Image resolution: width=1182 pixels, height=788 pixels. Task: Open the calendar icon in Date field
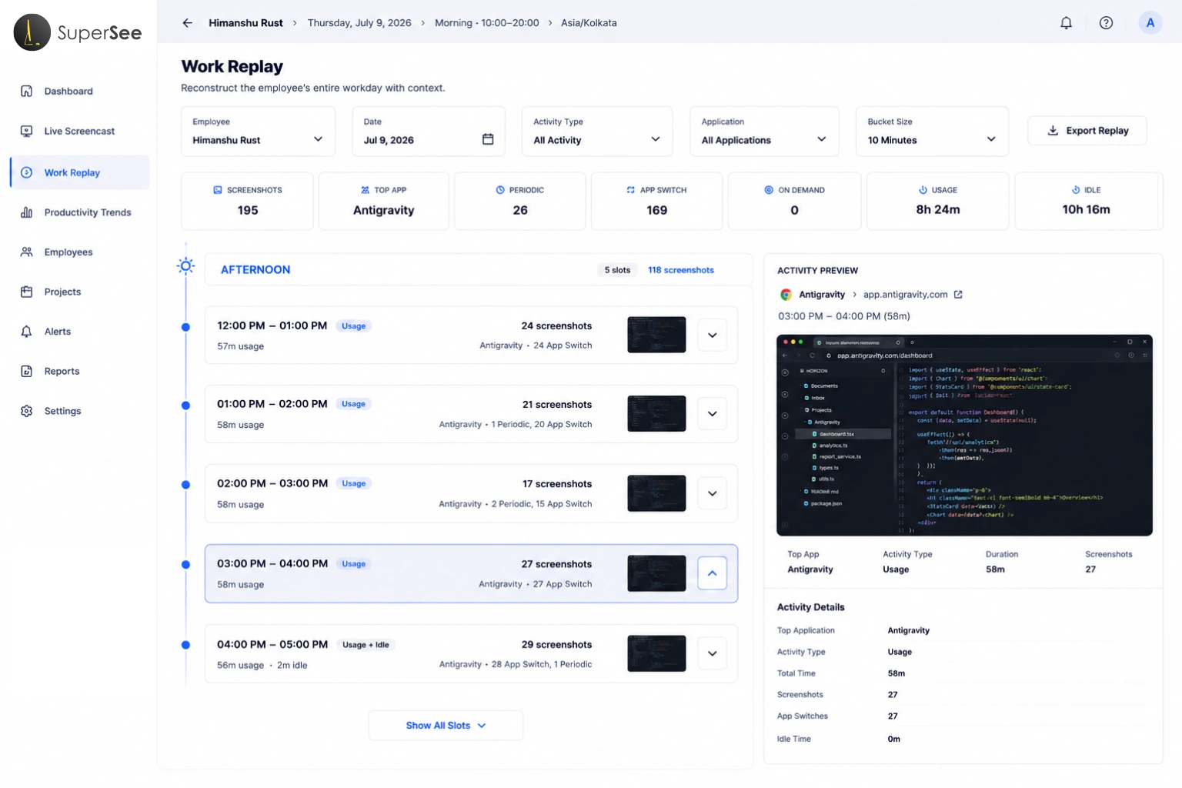point(488,139)
